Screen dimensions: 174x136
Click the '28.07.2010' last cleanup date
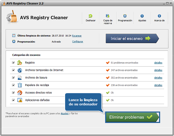pyautogui.click(x=58, y=36)
